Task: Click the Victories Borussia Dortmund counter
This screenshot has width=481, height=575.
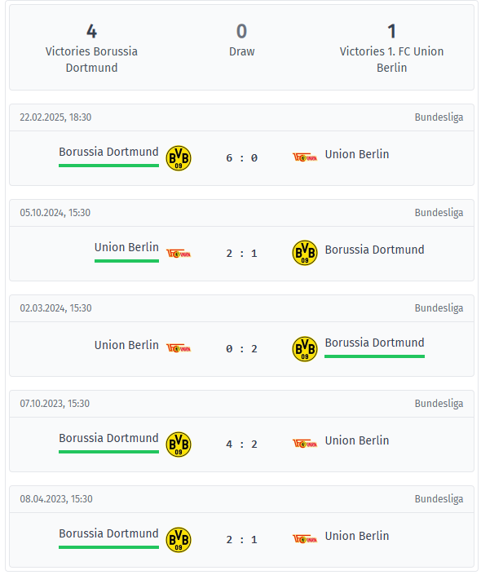Action: click(91, 48)
